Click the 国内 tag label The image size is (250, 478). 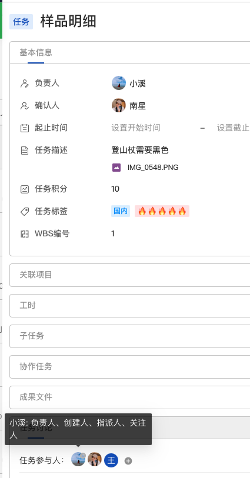coord(121,211)
